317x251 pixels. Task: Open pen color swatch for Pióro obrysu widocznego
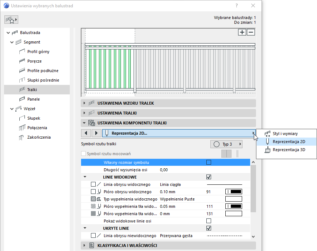coord(234,192)
